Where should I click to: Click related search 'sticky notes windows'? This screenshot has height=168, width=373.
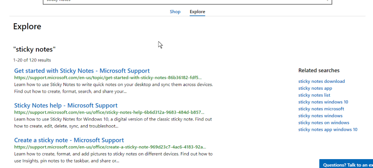(x=320, y=116)
